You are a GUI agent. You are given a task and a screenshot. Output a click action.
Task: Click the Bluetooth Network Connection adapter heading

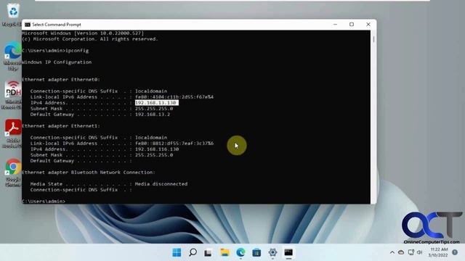tap(89, 173)
